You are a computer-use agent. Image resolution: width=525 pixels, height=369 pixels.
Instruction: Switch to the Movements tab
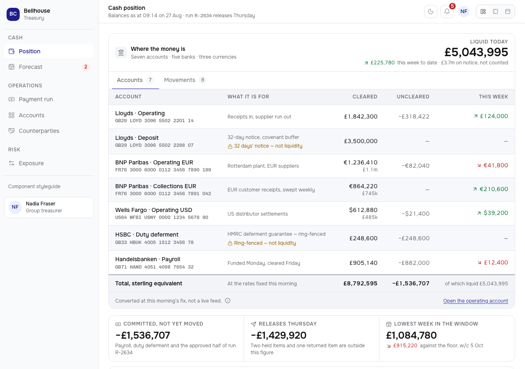[185, 80]
